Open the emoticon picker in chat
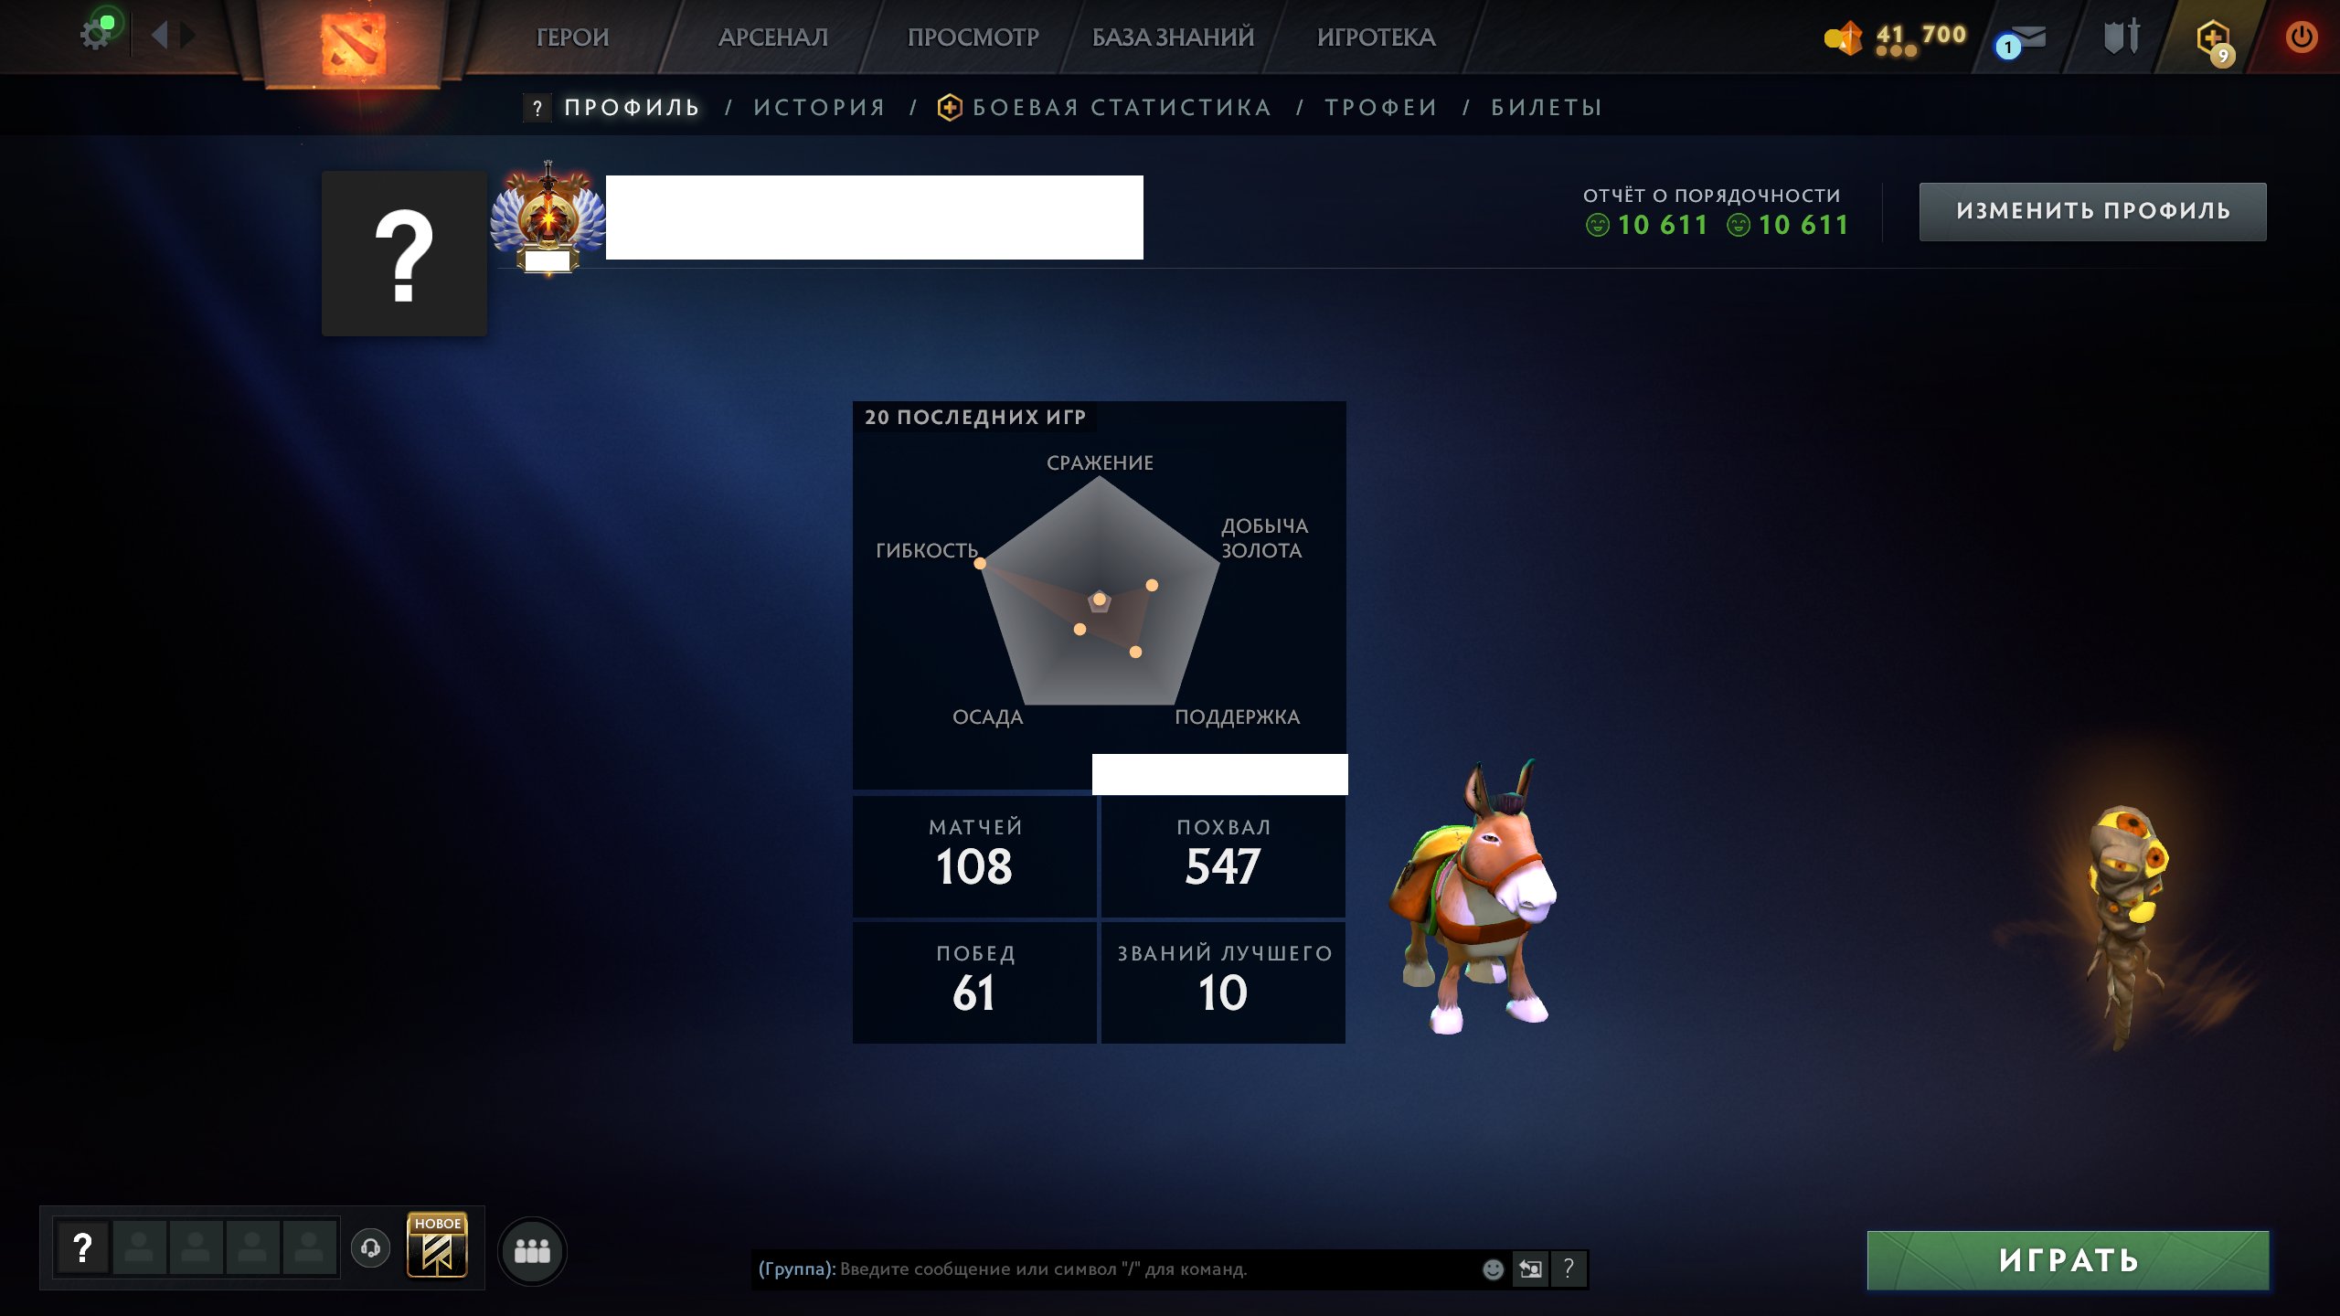Image resolution: width=2340 pixels, height=1316 pixels. (x=1493, y=1268)
